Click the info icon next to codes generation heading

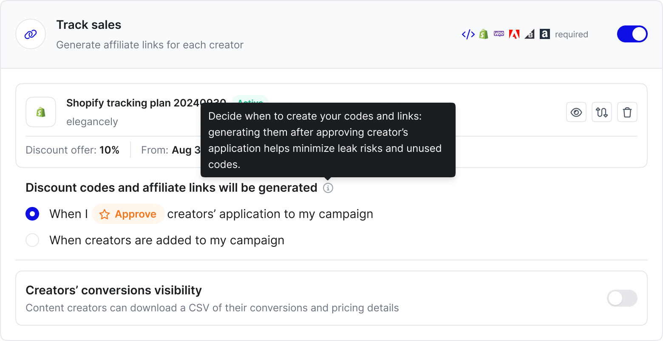pyautogui.click(x=328, y=188)
